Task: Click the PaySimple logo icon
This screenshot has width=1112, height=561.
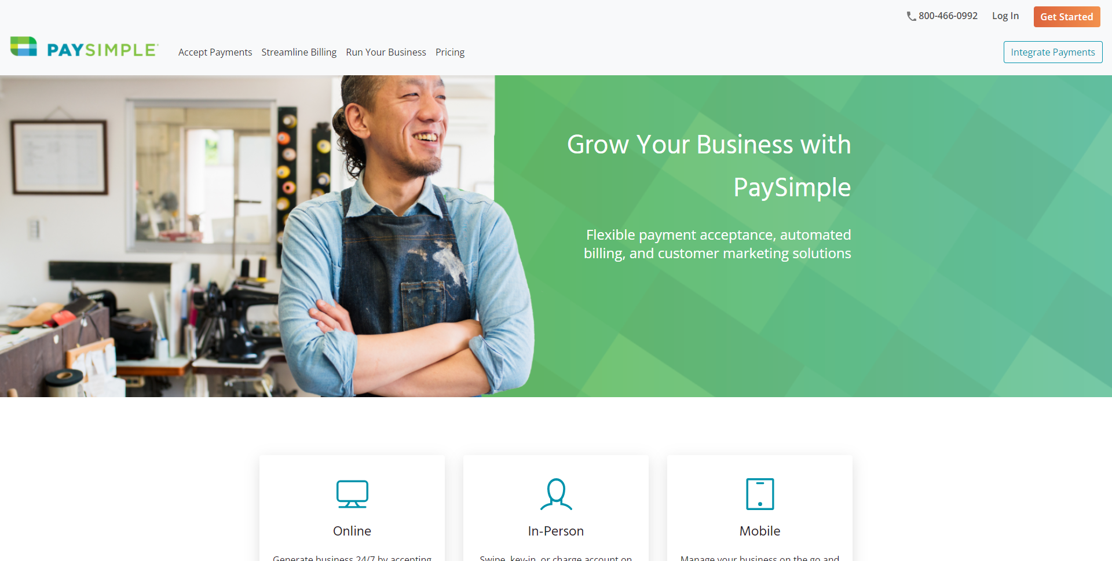Action: [24, 46]
